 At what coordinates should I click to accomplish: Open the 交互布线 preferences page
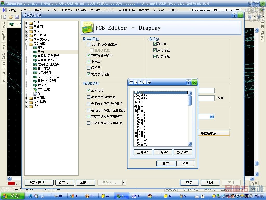coord(44,68)
